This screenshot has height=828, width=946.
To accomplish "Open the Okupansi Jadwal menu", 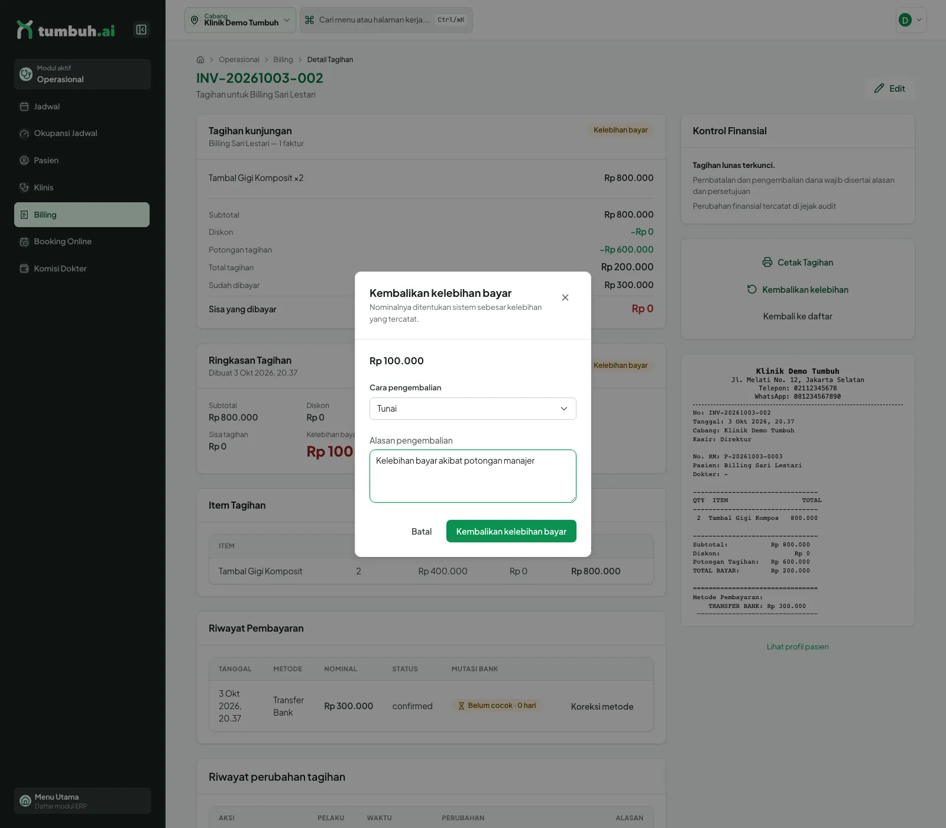I will click(x=82, y=134).
